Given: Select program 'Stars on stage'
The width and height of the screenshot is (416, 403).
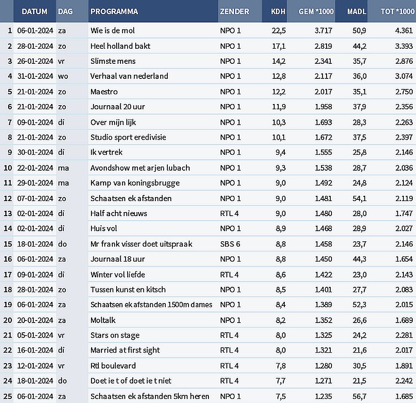Looking at the screenshot, I should tap(115, 335).
